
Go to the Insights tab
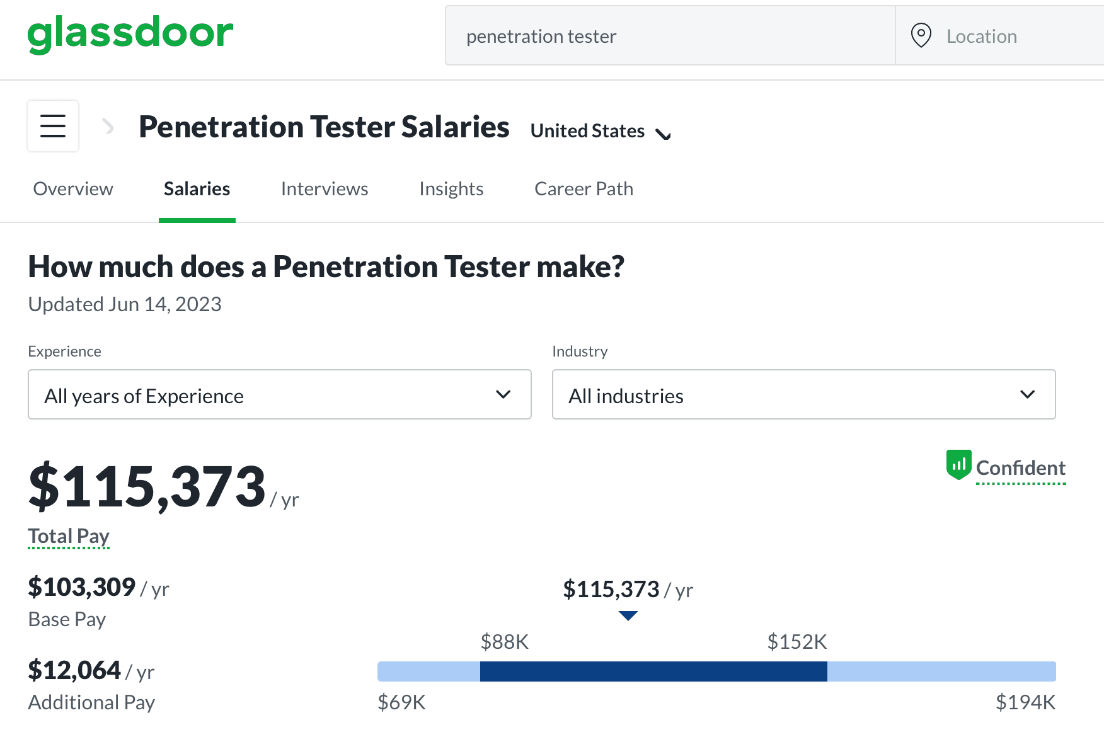pos(451,189)
